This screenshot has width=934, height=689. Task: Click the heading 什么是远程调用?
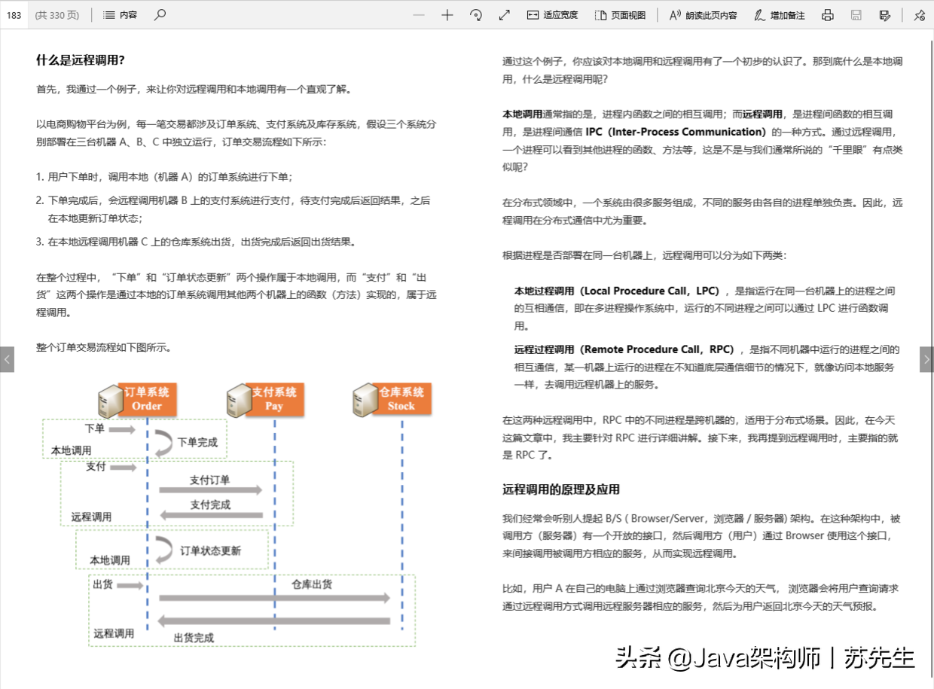pyautogui.click(x=81, y=60)
